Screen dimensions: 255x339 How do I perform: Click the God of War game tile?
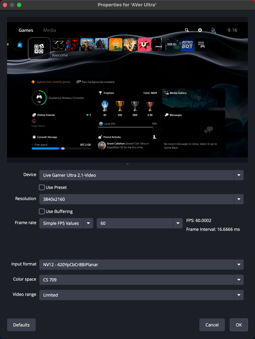pyautogui.click(x=101, y=45)
